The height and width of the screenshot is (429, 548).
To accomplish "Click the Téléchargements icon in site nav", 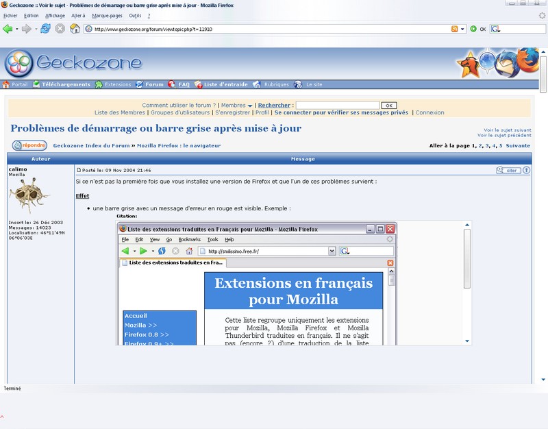I will pyautogui.click(x=36, y=84).
